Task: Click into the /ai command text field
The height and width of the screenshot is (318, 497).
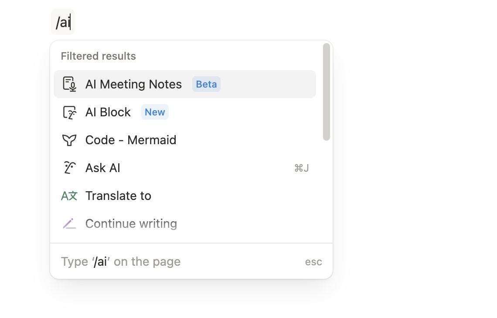Action: [63, 22]
